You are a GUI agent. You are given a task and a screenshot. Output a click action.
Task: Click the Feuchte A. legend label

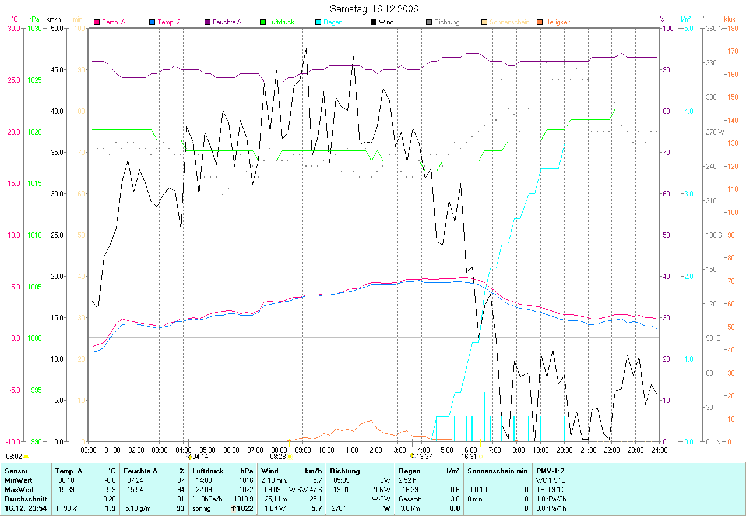pyautogui.click(x=227, y=22)
